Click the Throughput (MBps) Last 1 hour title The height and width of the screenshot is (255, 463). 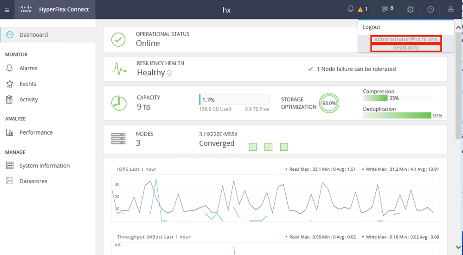coord(154,237)
